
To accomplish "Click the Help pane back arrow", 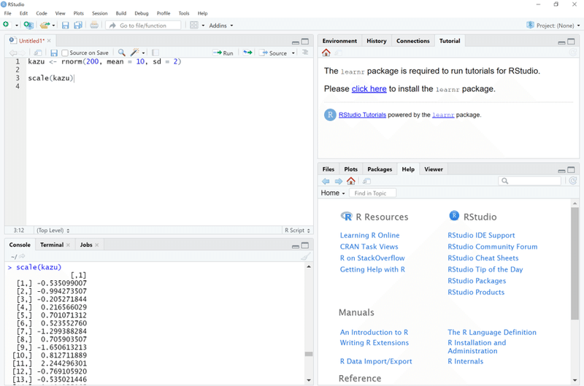I will 326,181.
